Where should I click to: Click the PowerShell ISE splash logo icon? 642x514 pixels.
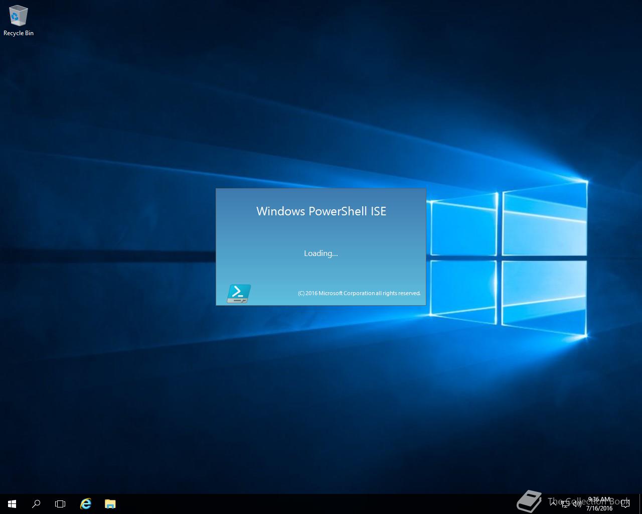tap(239, 294)
